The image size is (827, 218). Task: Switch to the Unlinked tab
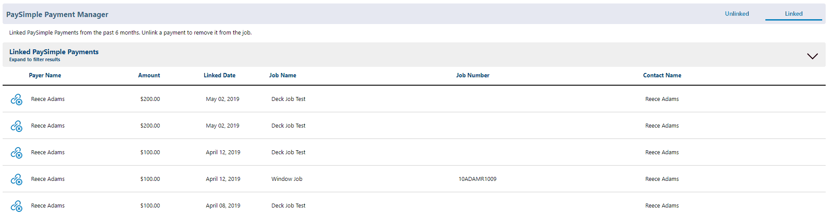click(x=737, y=14)
